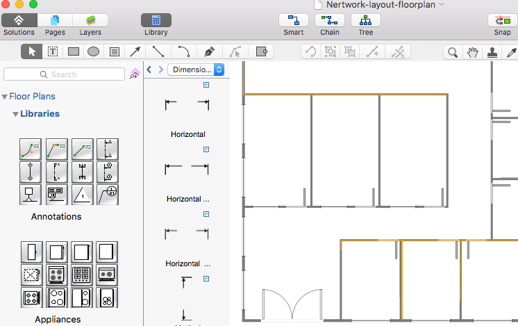
Task: Click the add connection point tool
Action: (x=372, y=52)
